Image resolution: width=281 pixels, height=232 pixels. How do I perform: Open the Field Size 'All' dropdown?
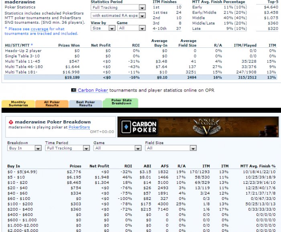click(171, 148)
